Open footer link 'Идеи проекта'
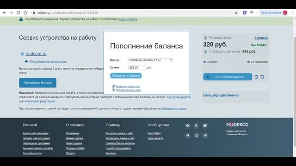The height and width of the screenshot is (166, 296). (155, 138)
